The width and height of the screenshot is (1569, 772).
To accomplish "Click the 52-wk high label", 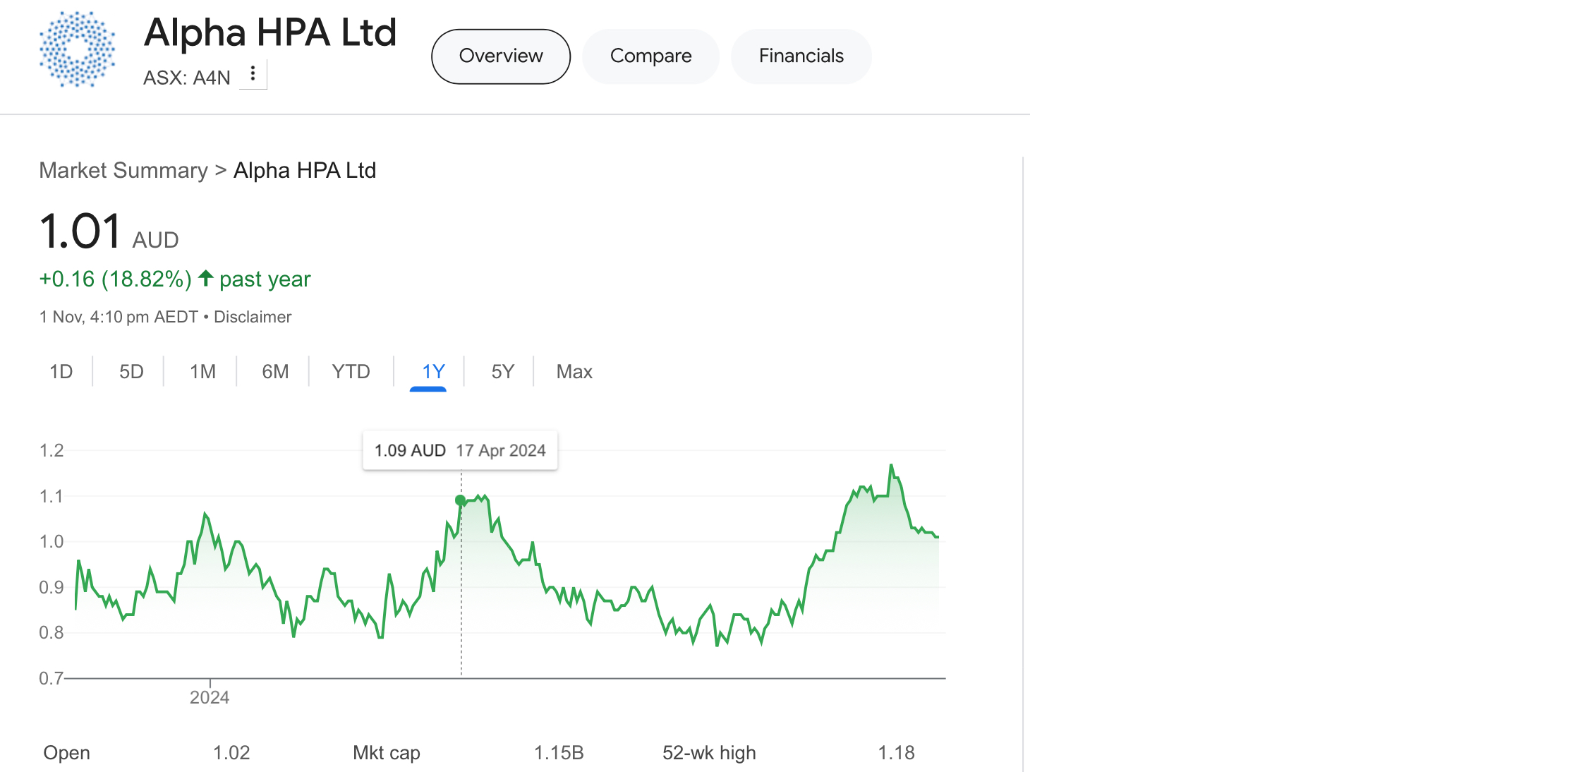I will point(709,753).
